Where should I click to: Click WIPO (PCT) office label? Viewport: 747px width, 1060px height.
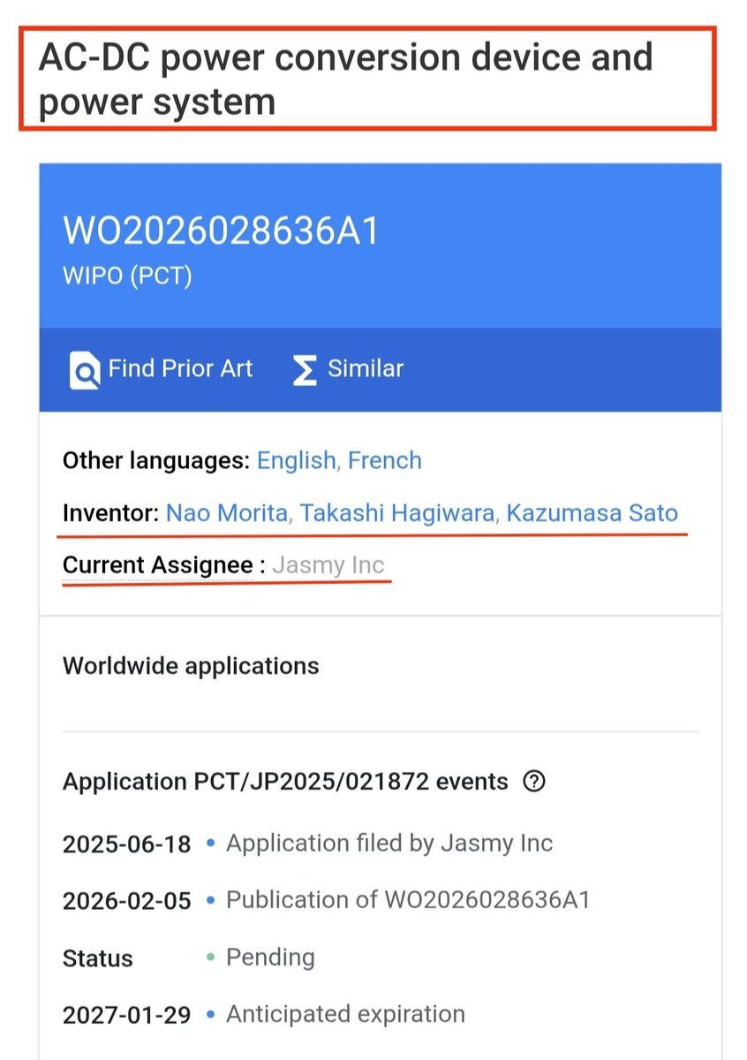(x=127, y=276)
